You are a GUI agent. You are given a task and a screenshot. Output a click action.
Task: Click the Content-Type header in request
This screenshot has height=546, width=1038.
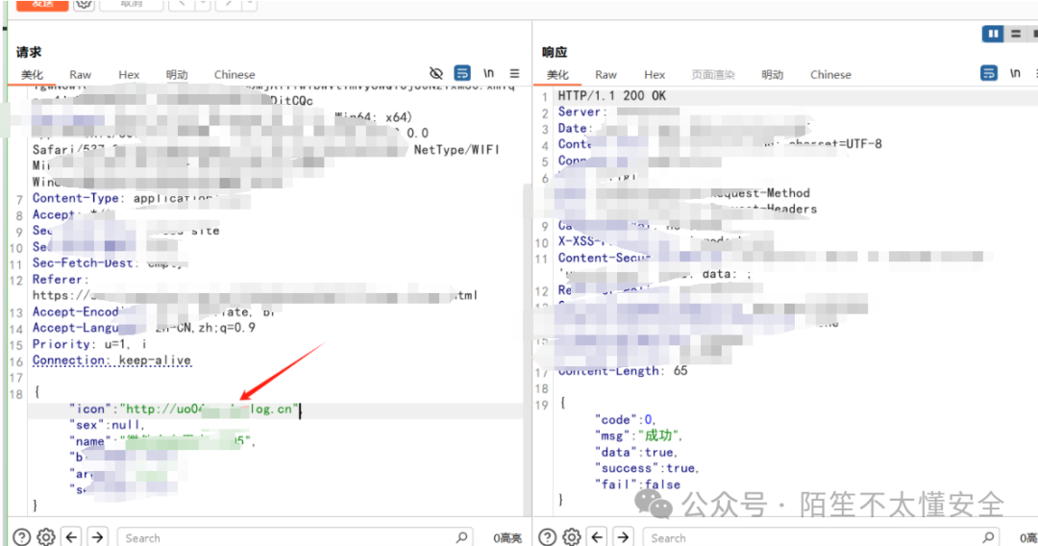76,198
